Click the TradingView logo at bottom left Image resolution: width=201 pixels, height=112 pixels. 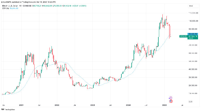coord(8,110)
